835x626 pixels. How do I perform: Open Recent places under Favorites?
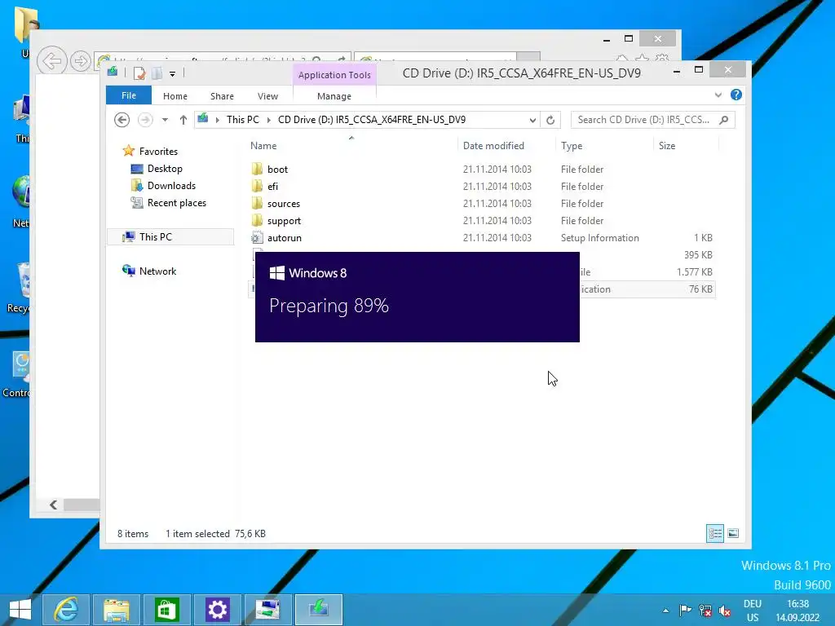tap(176, 203)
